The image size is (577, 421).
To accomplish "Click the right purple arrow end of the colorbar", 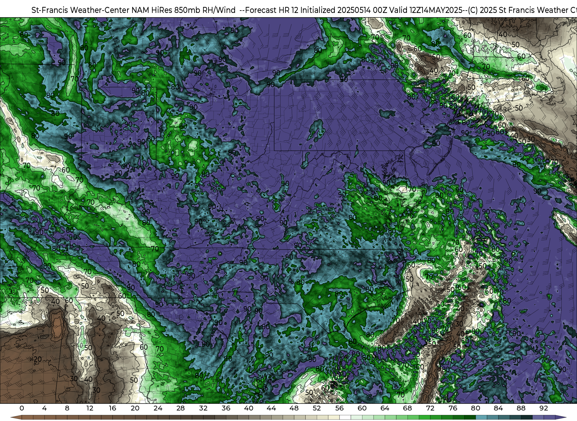I will click(x=561, y=417).
